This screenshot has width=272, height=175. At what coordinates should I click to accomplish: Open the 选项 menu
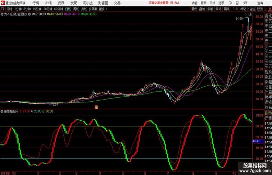221,3
